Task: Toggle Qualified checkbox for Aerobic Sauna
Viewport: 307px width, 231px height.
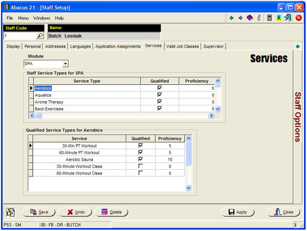Action: (141, 159)
